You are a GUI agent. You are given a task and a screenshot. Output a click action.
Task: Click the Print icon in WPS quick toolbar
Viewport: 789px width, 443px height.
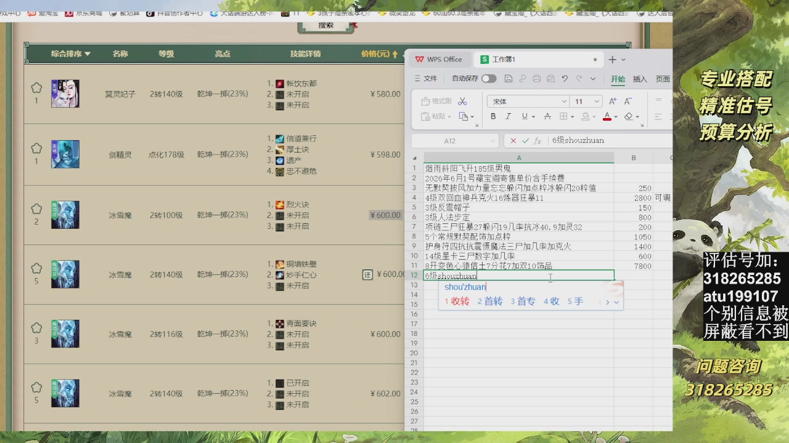tap(536, 79)
